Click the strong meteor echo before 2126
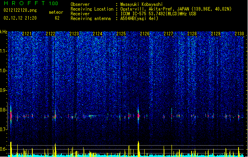Image resolution: width=248 pixels, height=157 pixels. tap(138, 115)
